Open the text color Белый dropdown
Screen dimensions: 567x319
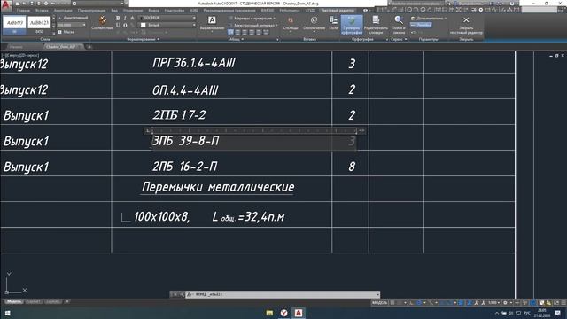pyautogui.click(x=167, y=25)
